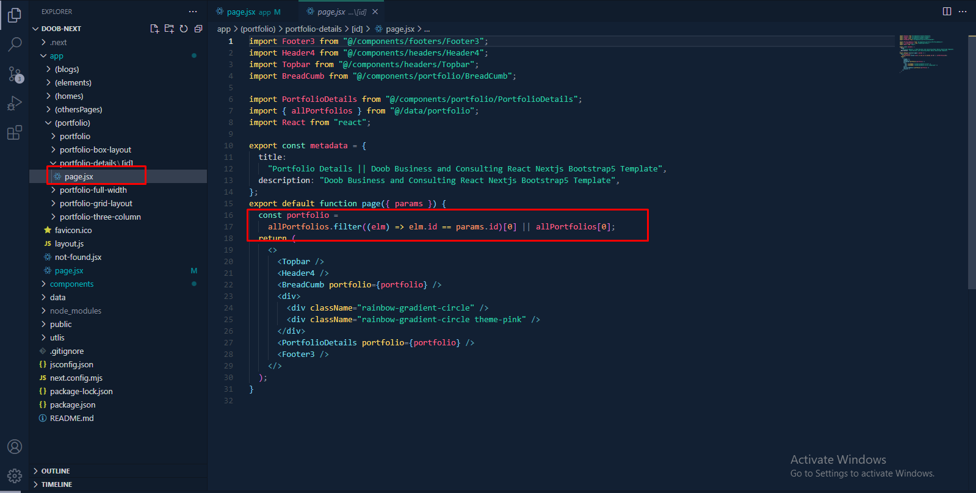The width and height of the screenshot is (976, 493).
Task: Click the editor vertical scrollbar
Action: pos(972,162)
